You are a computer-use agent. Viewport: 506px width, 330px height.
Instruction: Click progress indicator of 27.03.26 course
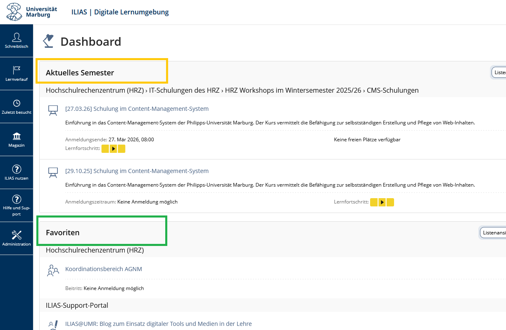point(113,149)
